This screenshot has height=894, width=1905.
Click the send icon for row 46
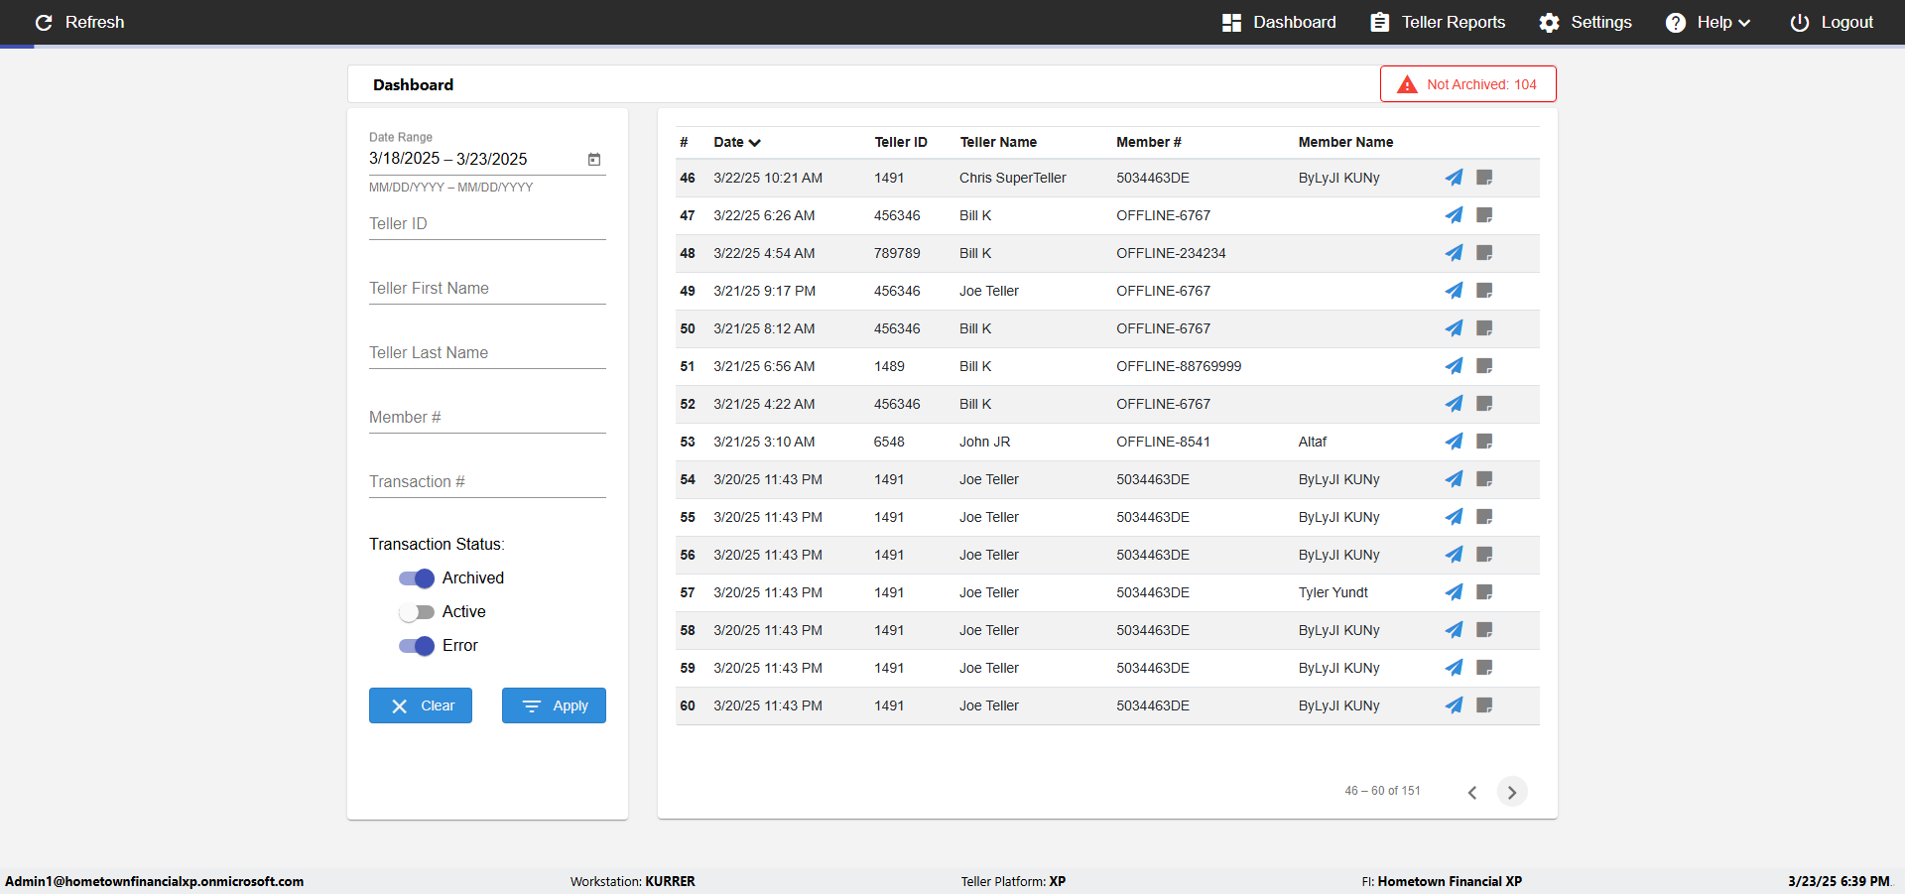(1454, 178)
